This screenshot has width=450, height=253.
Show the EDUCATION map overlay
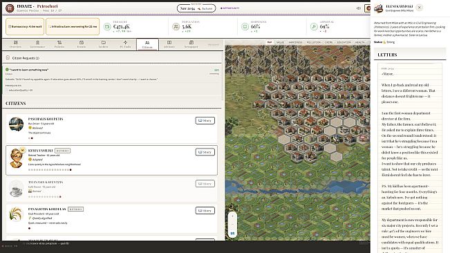coord(344,42)
